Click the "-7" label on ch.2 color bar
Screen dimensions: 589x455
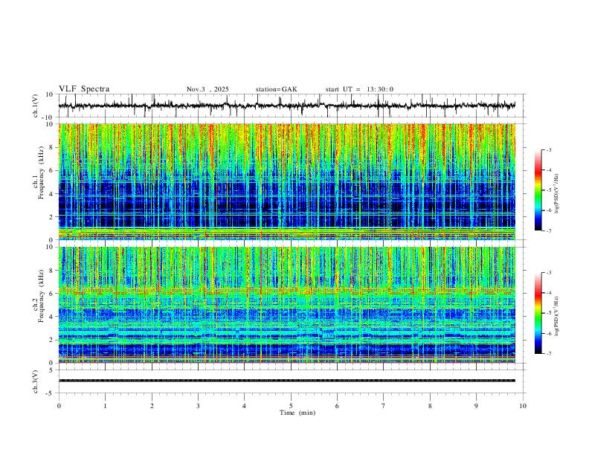(x=548, y=354)
